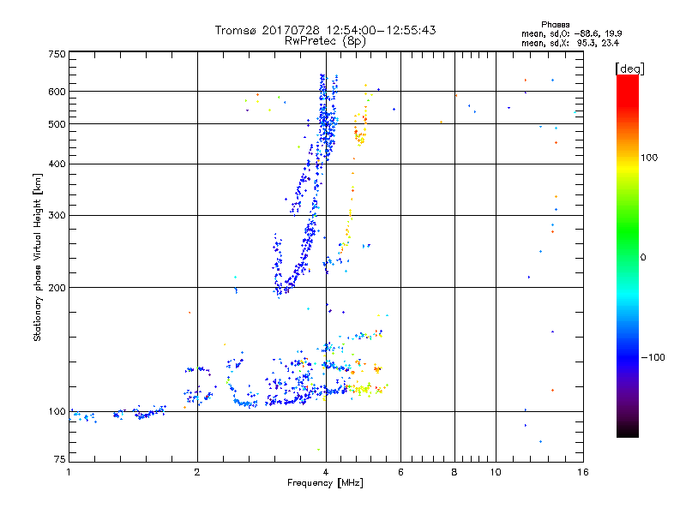Click the plot title 'Tromsø 20170728 12:54:00-12:55:43'
This screenshot has width=686, height=514.
tap(325, 30)
